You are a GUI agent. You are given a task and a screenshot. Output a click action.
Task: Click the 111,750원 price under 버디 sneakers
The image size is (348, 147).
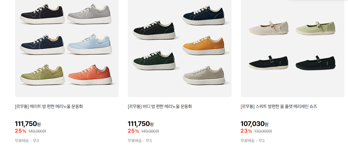click(141, 124)
